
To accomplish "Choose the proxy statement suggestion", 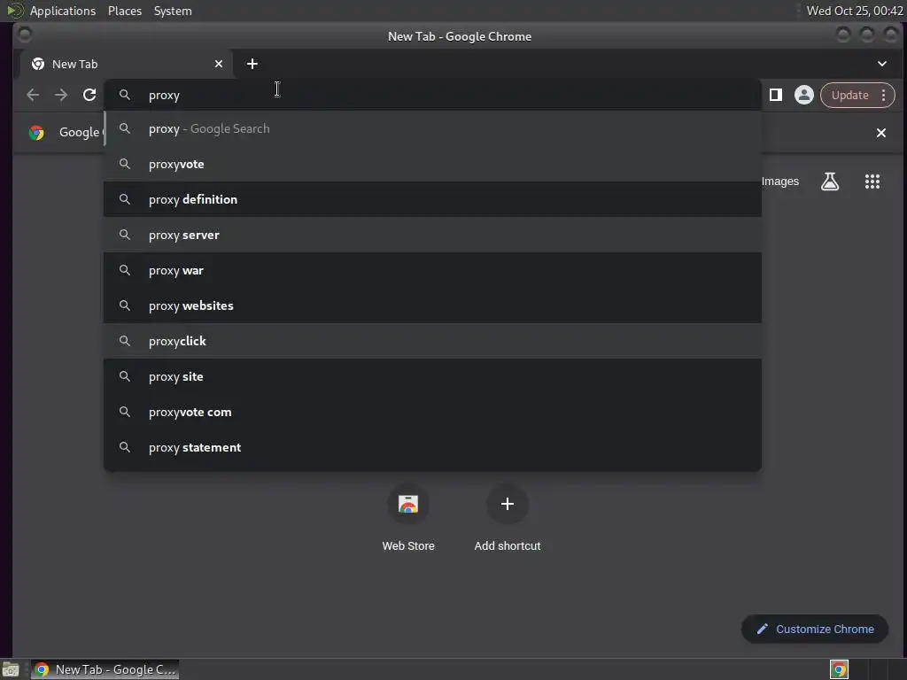I will coord(432,447).
